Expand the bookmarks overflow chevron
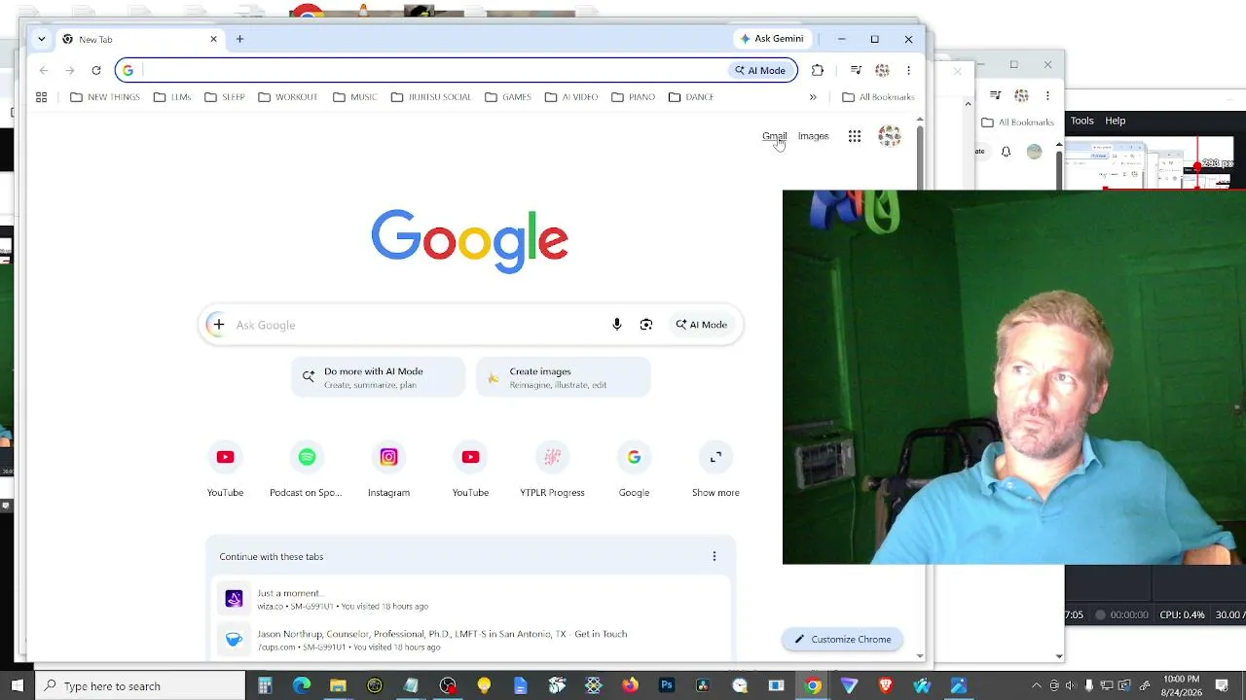 coord(813,97)
